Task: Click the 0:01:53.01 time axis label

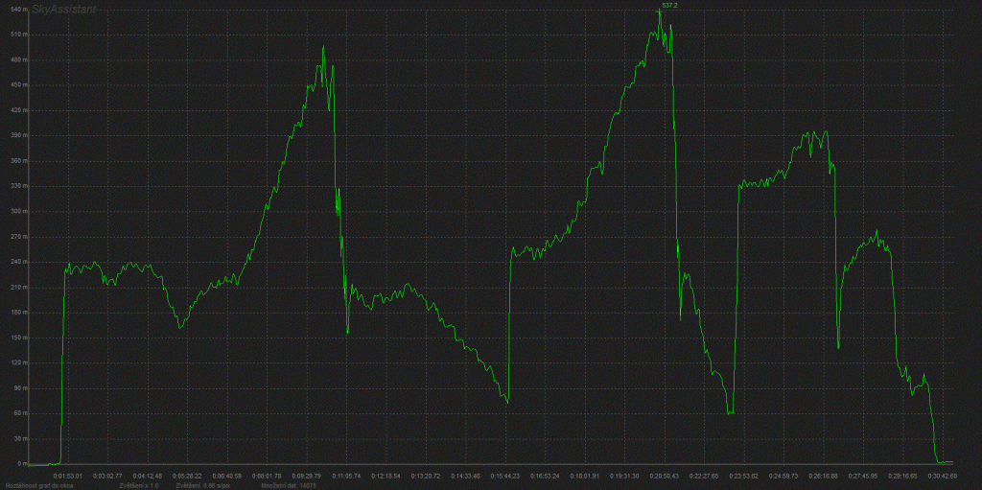Action: [67, 475]
